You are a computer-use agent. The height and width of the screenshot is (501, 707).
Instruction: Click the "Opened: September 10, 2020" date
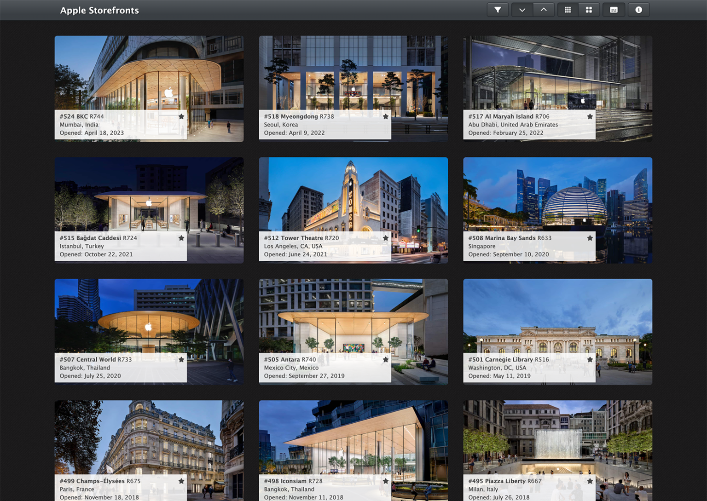509,254
